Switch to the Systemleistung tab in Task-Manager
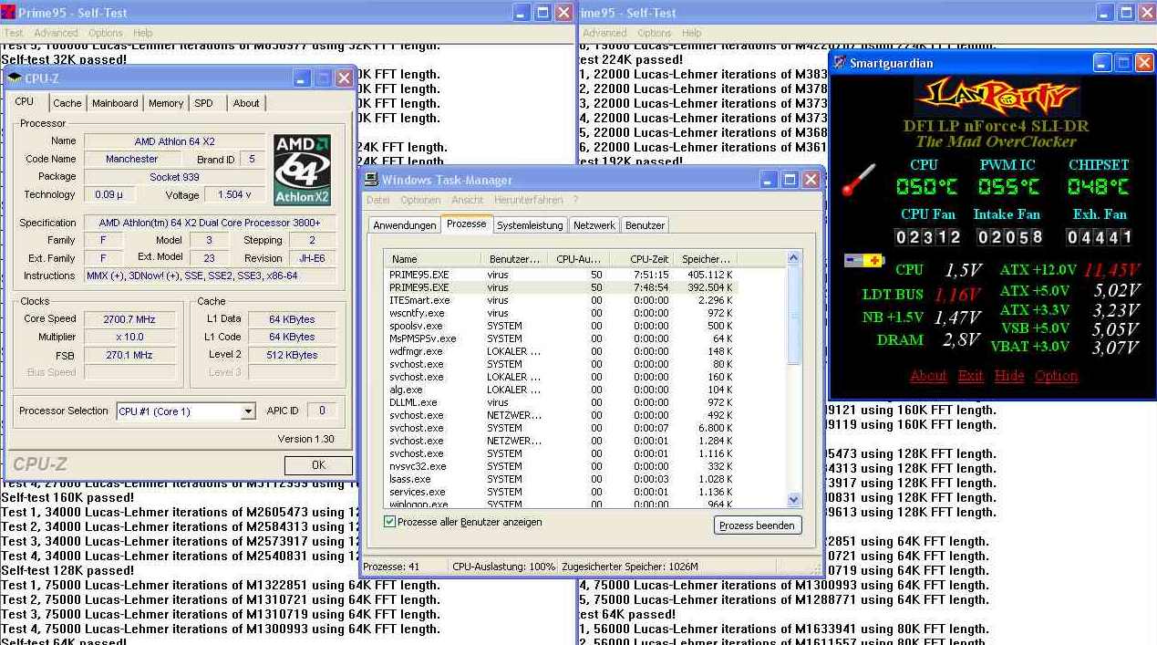 (530, 225)
